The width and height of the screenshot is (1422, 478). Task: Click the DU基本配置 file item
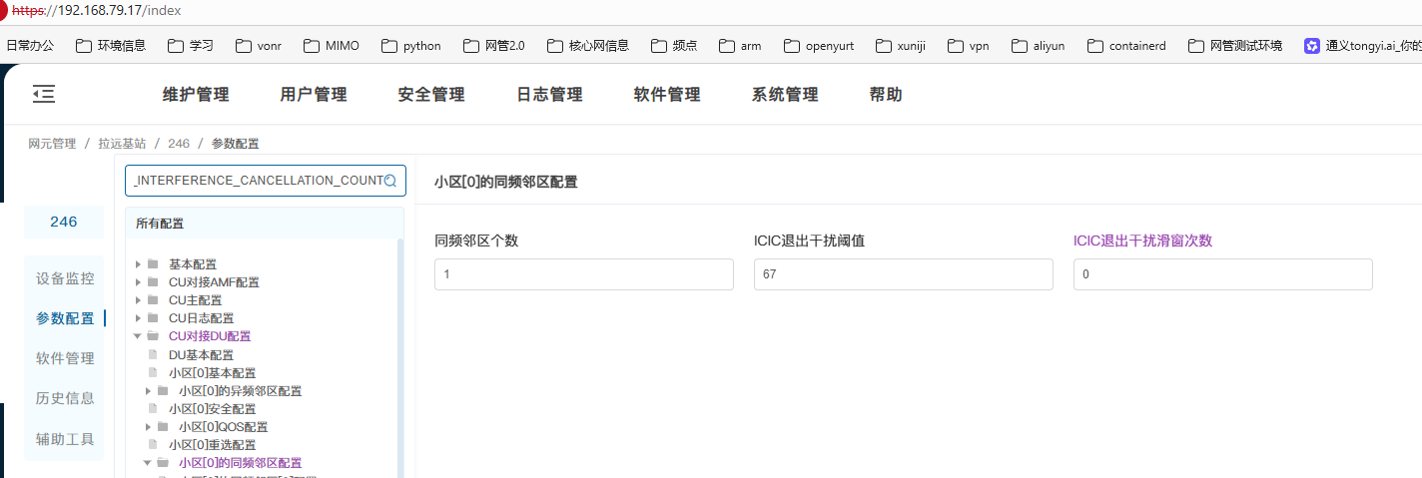click(x=201, y=354)
